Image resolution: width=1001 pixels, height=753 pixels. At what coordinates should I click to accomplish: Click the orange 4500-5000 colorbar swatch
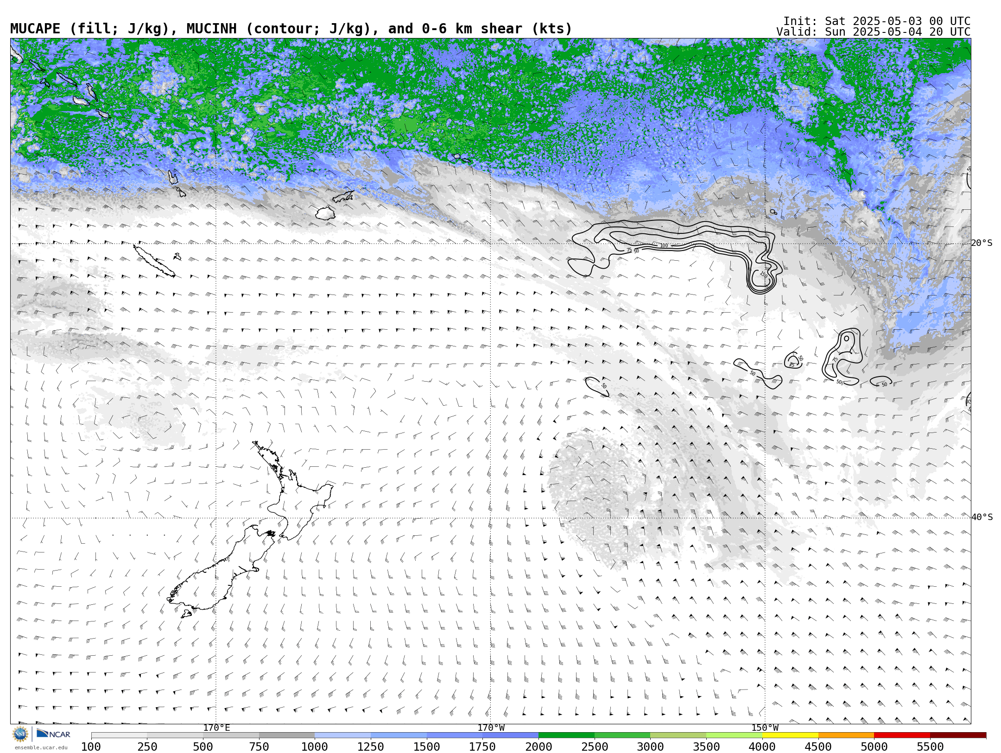point(846,735)
